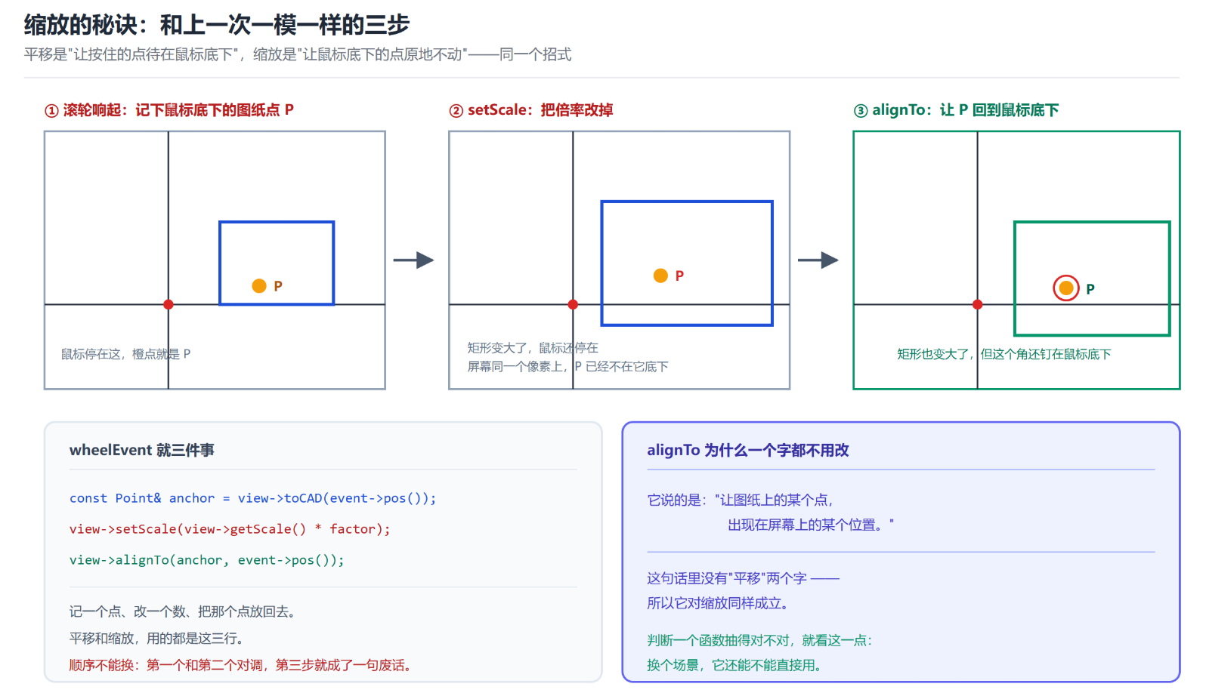
Task: Click the card heading "alignTo 为什么一个字都不用改"
Action: tap(748, 450)
